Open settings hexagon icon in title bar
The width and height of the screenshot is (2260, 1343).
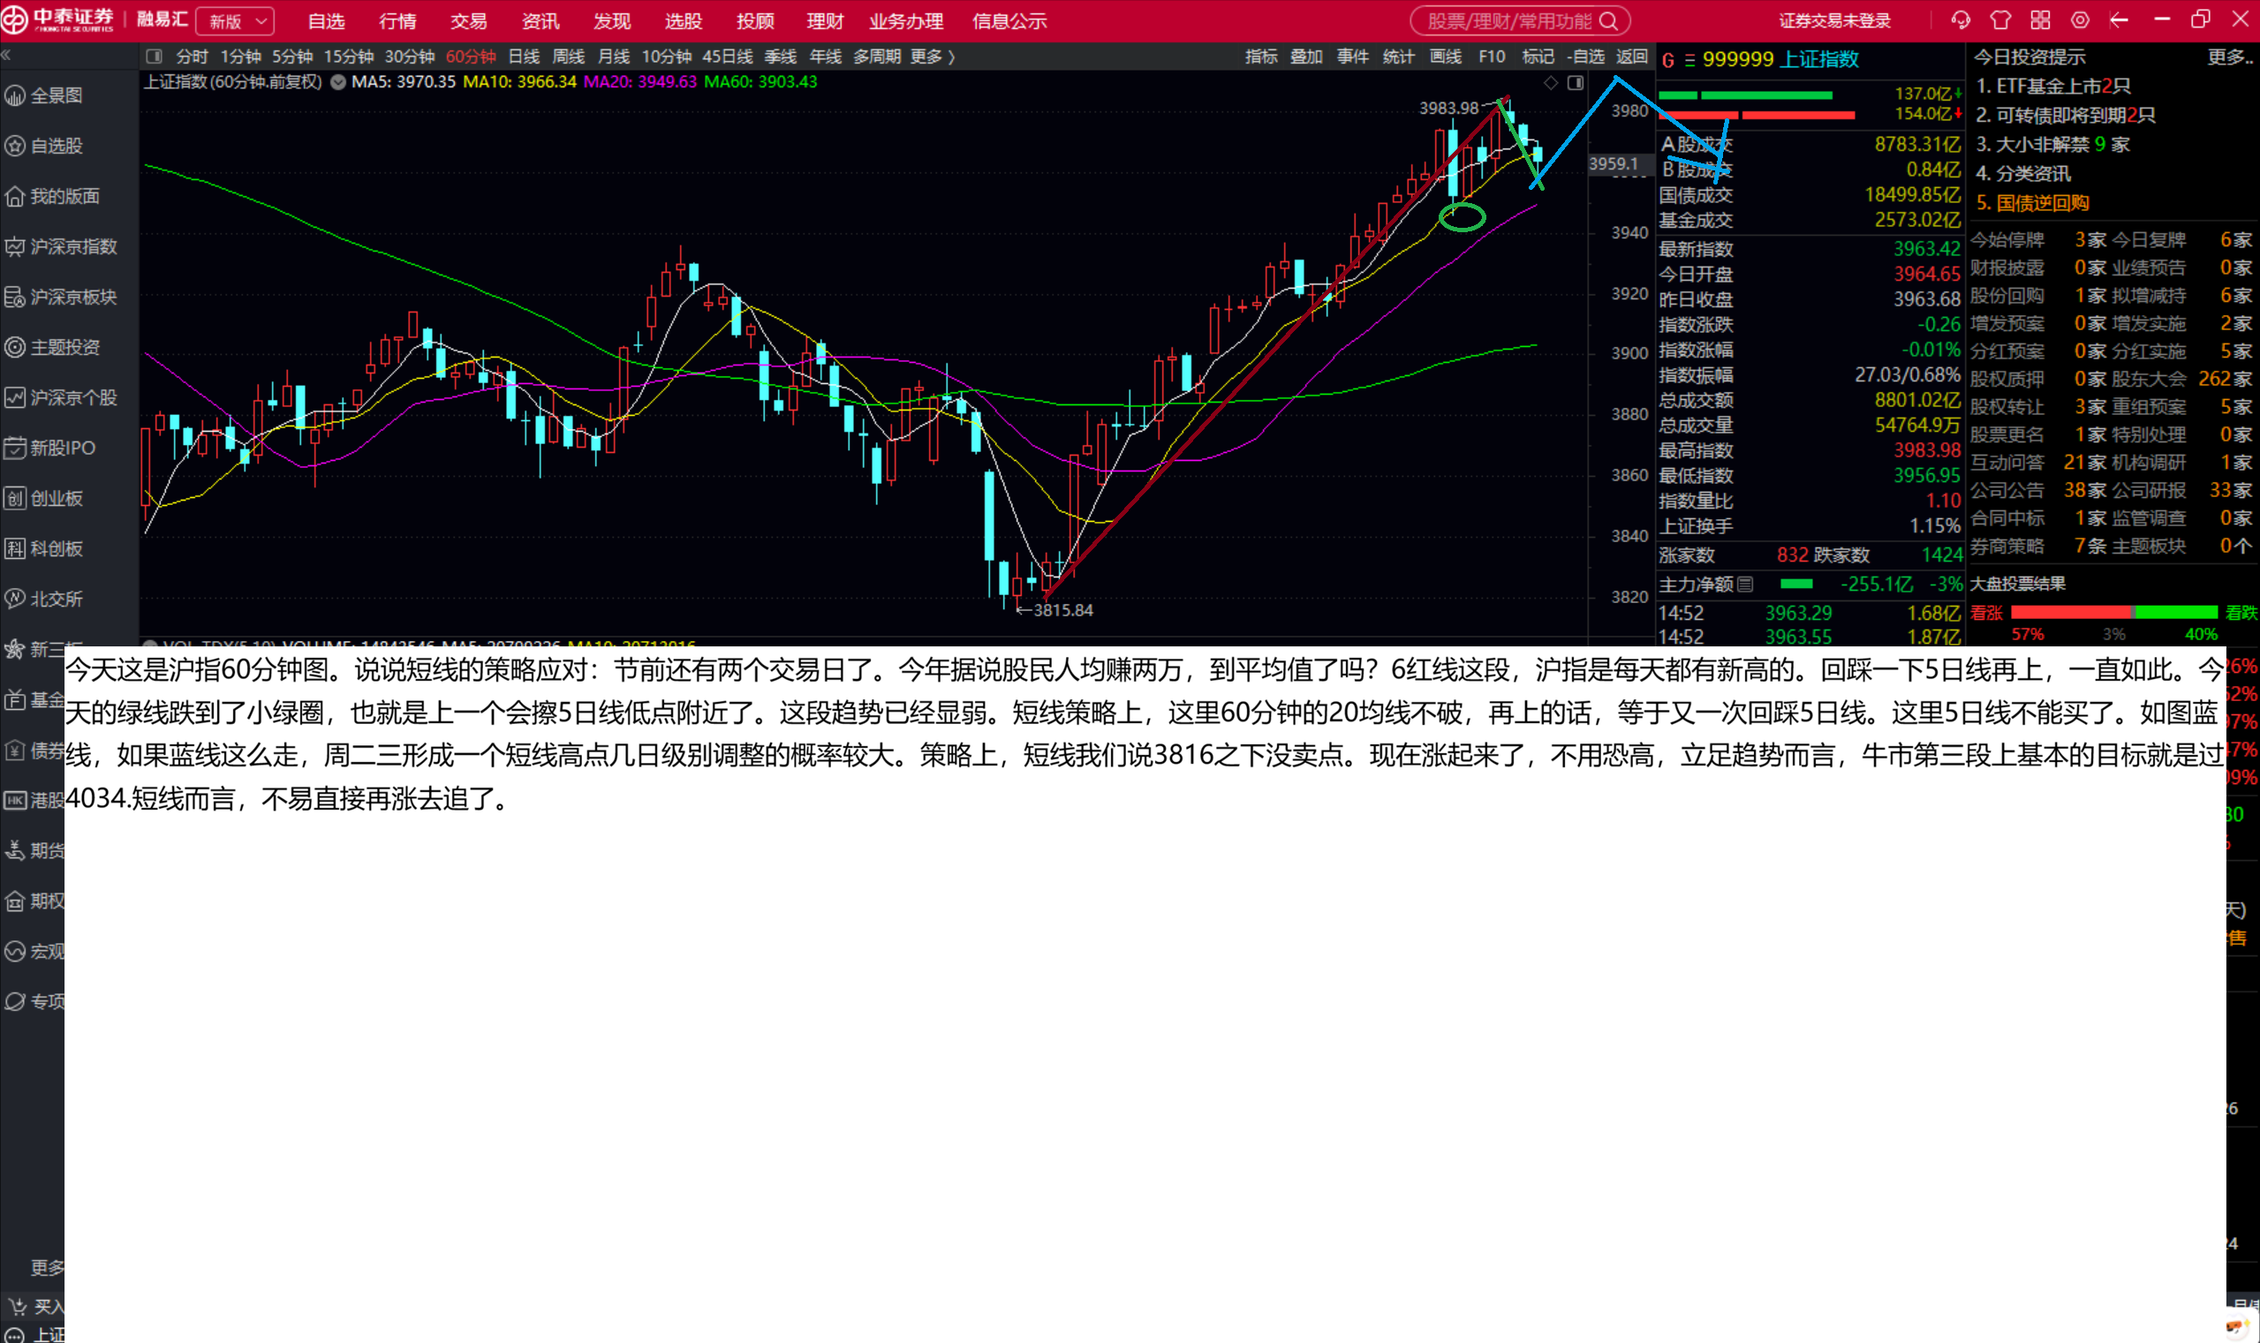coord(2080,20)
